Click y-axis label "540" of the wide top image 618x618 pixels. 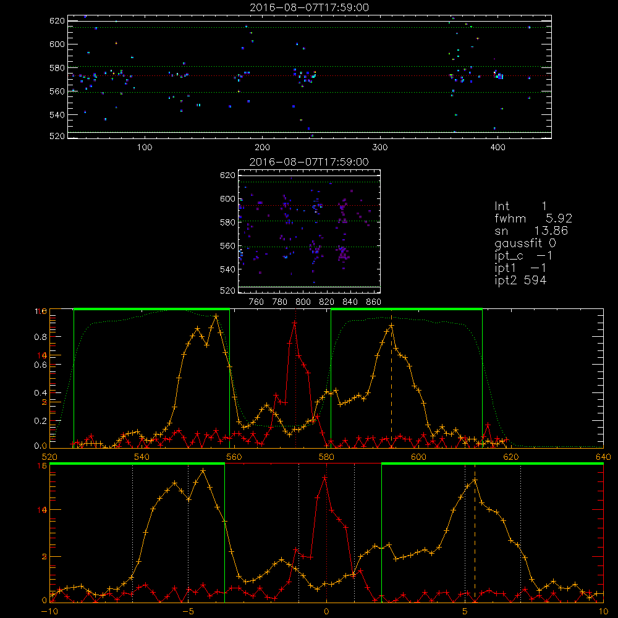(57, 115)
